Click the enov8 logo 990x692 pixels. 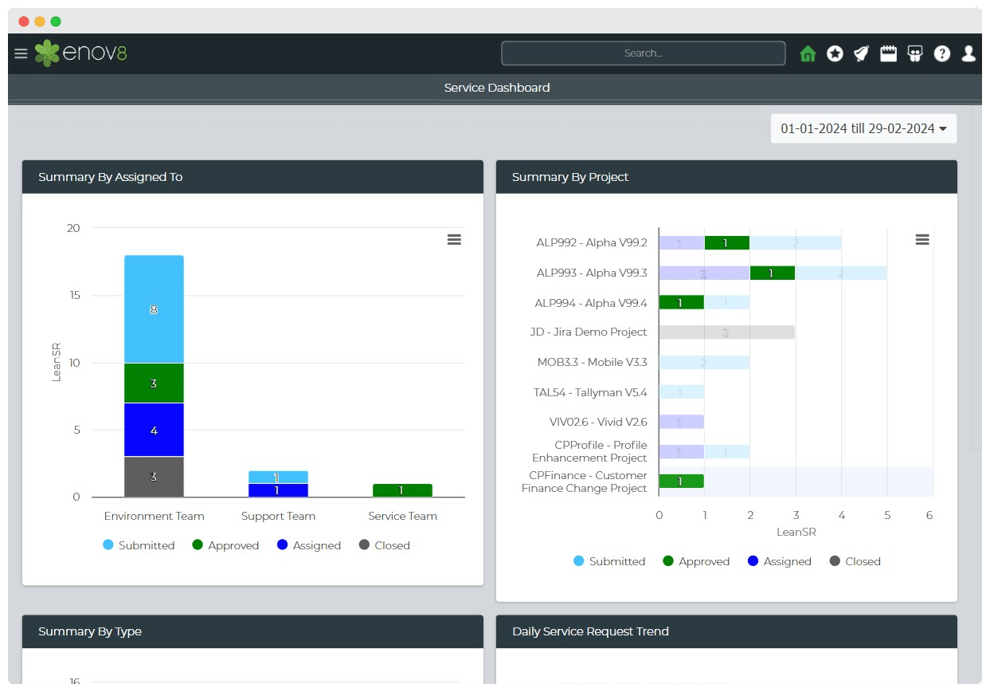tap(80, 53)
